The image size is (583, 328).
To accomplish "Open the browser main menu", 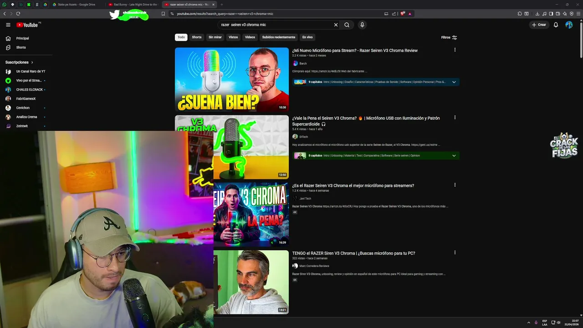I will (578, 14).
